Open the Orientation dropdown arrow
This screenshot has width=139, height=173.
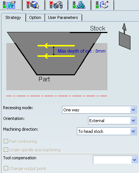[x=133, y=121]
